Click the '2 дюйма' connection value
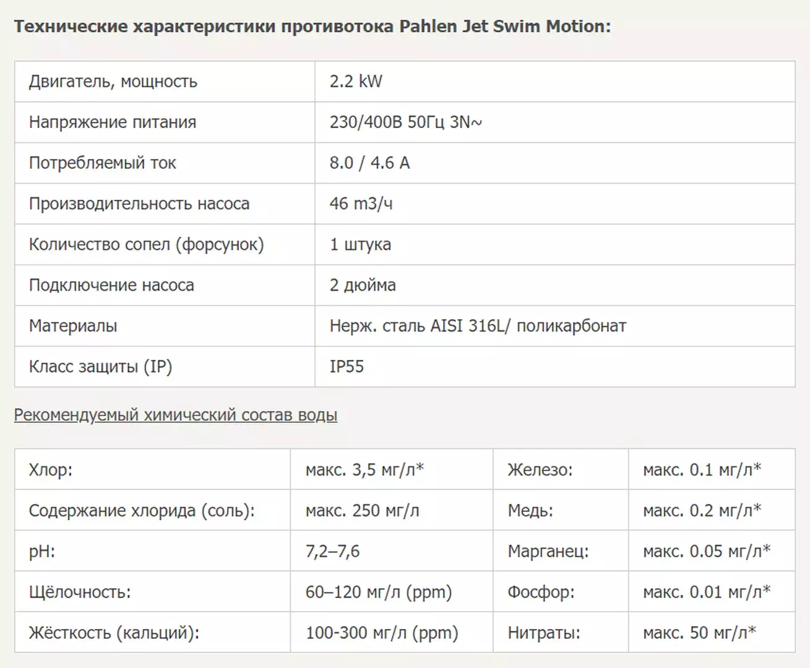The width and height of the screenshot is (810, 668). point(363,285)
